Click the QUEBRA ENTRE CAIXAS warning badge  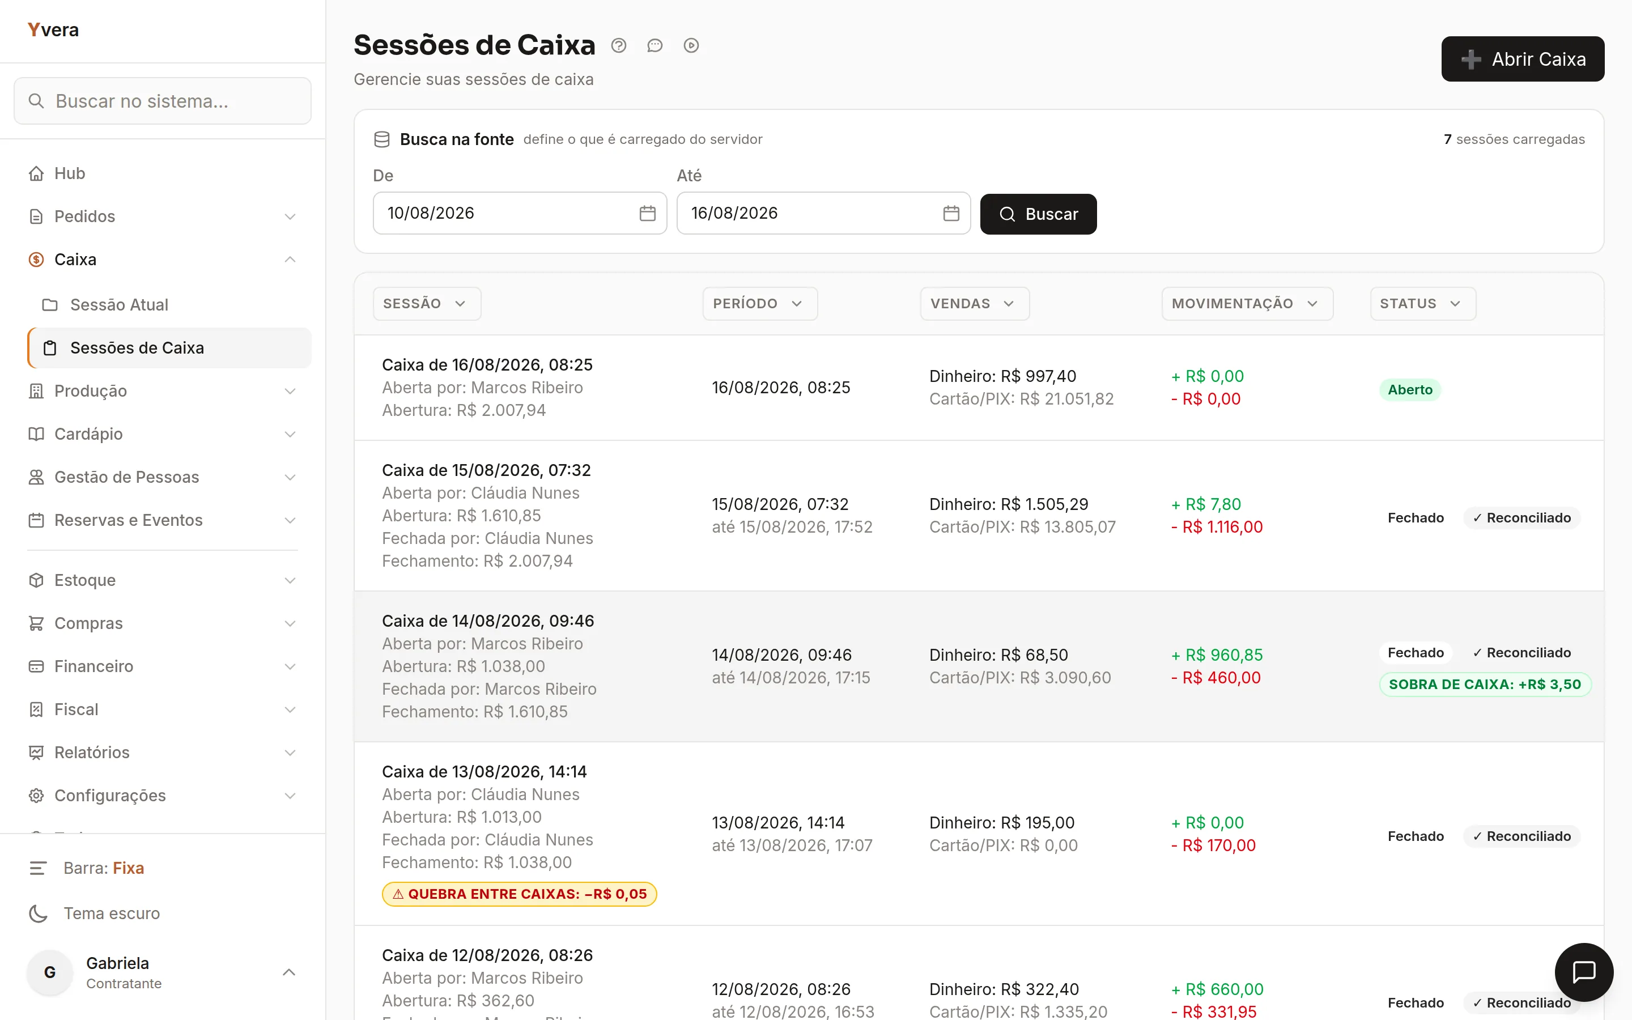click(519, 895)
